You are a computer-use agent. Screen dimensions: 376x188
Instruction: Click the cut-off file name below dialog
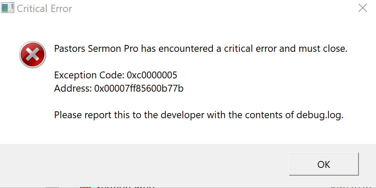pyautogui.click(x=125, y=186)
